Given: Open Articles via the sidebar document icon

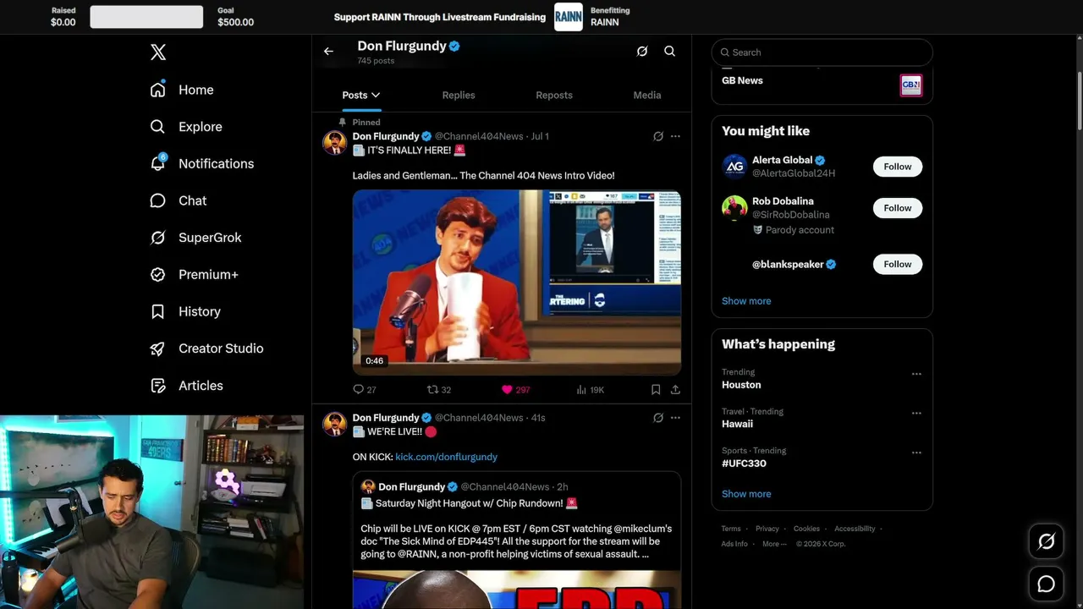Looking at the screenshot, I should pos(157,386).
